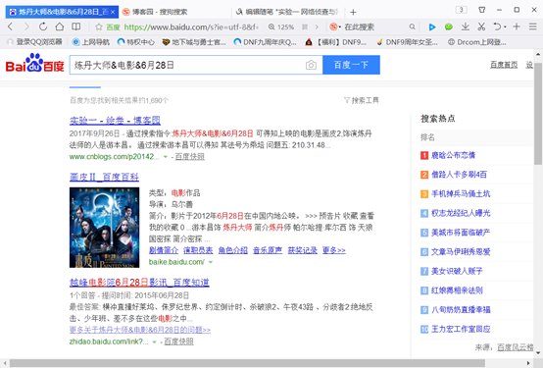The height and width of the screenshot is (368, 543).
Task: Bookmark this page with the star icon
Action: click(99, 26)
